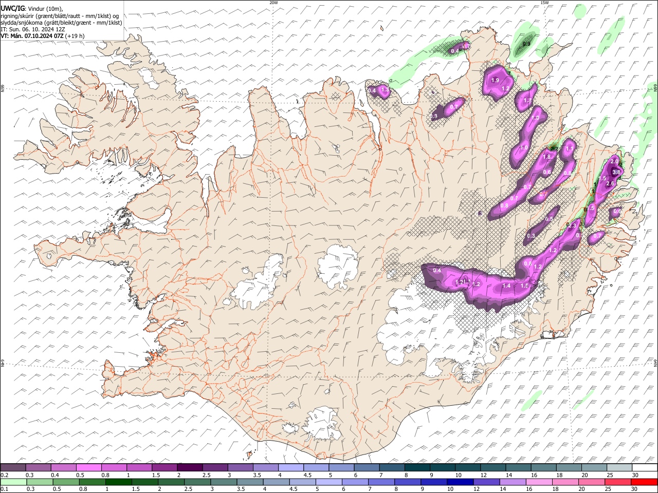
Task: Select the 'rigning/skúrir' legend description line
Action: 60,16
